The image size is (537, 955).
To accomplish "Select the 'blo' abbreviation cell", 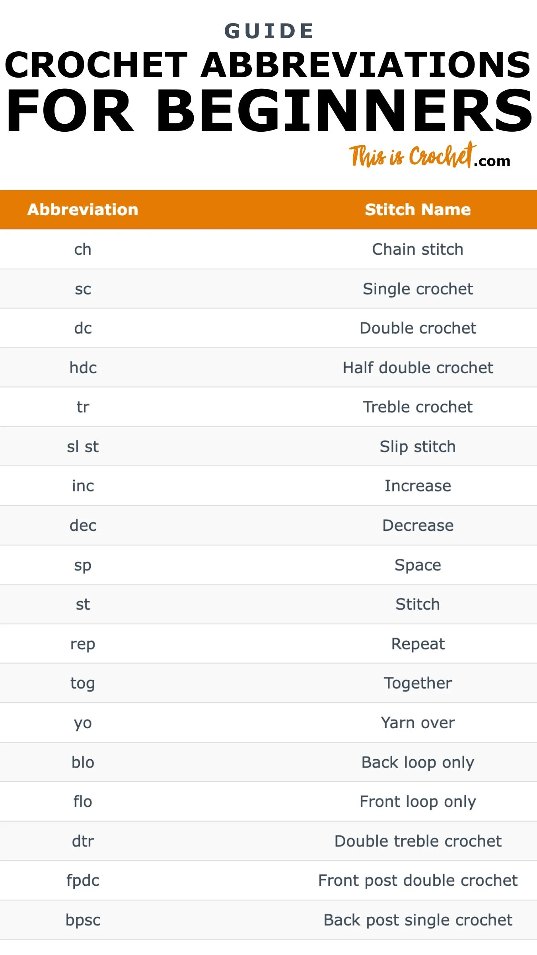I will [x=83, y=762].
